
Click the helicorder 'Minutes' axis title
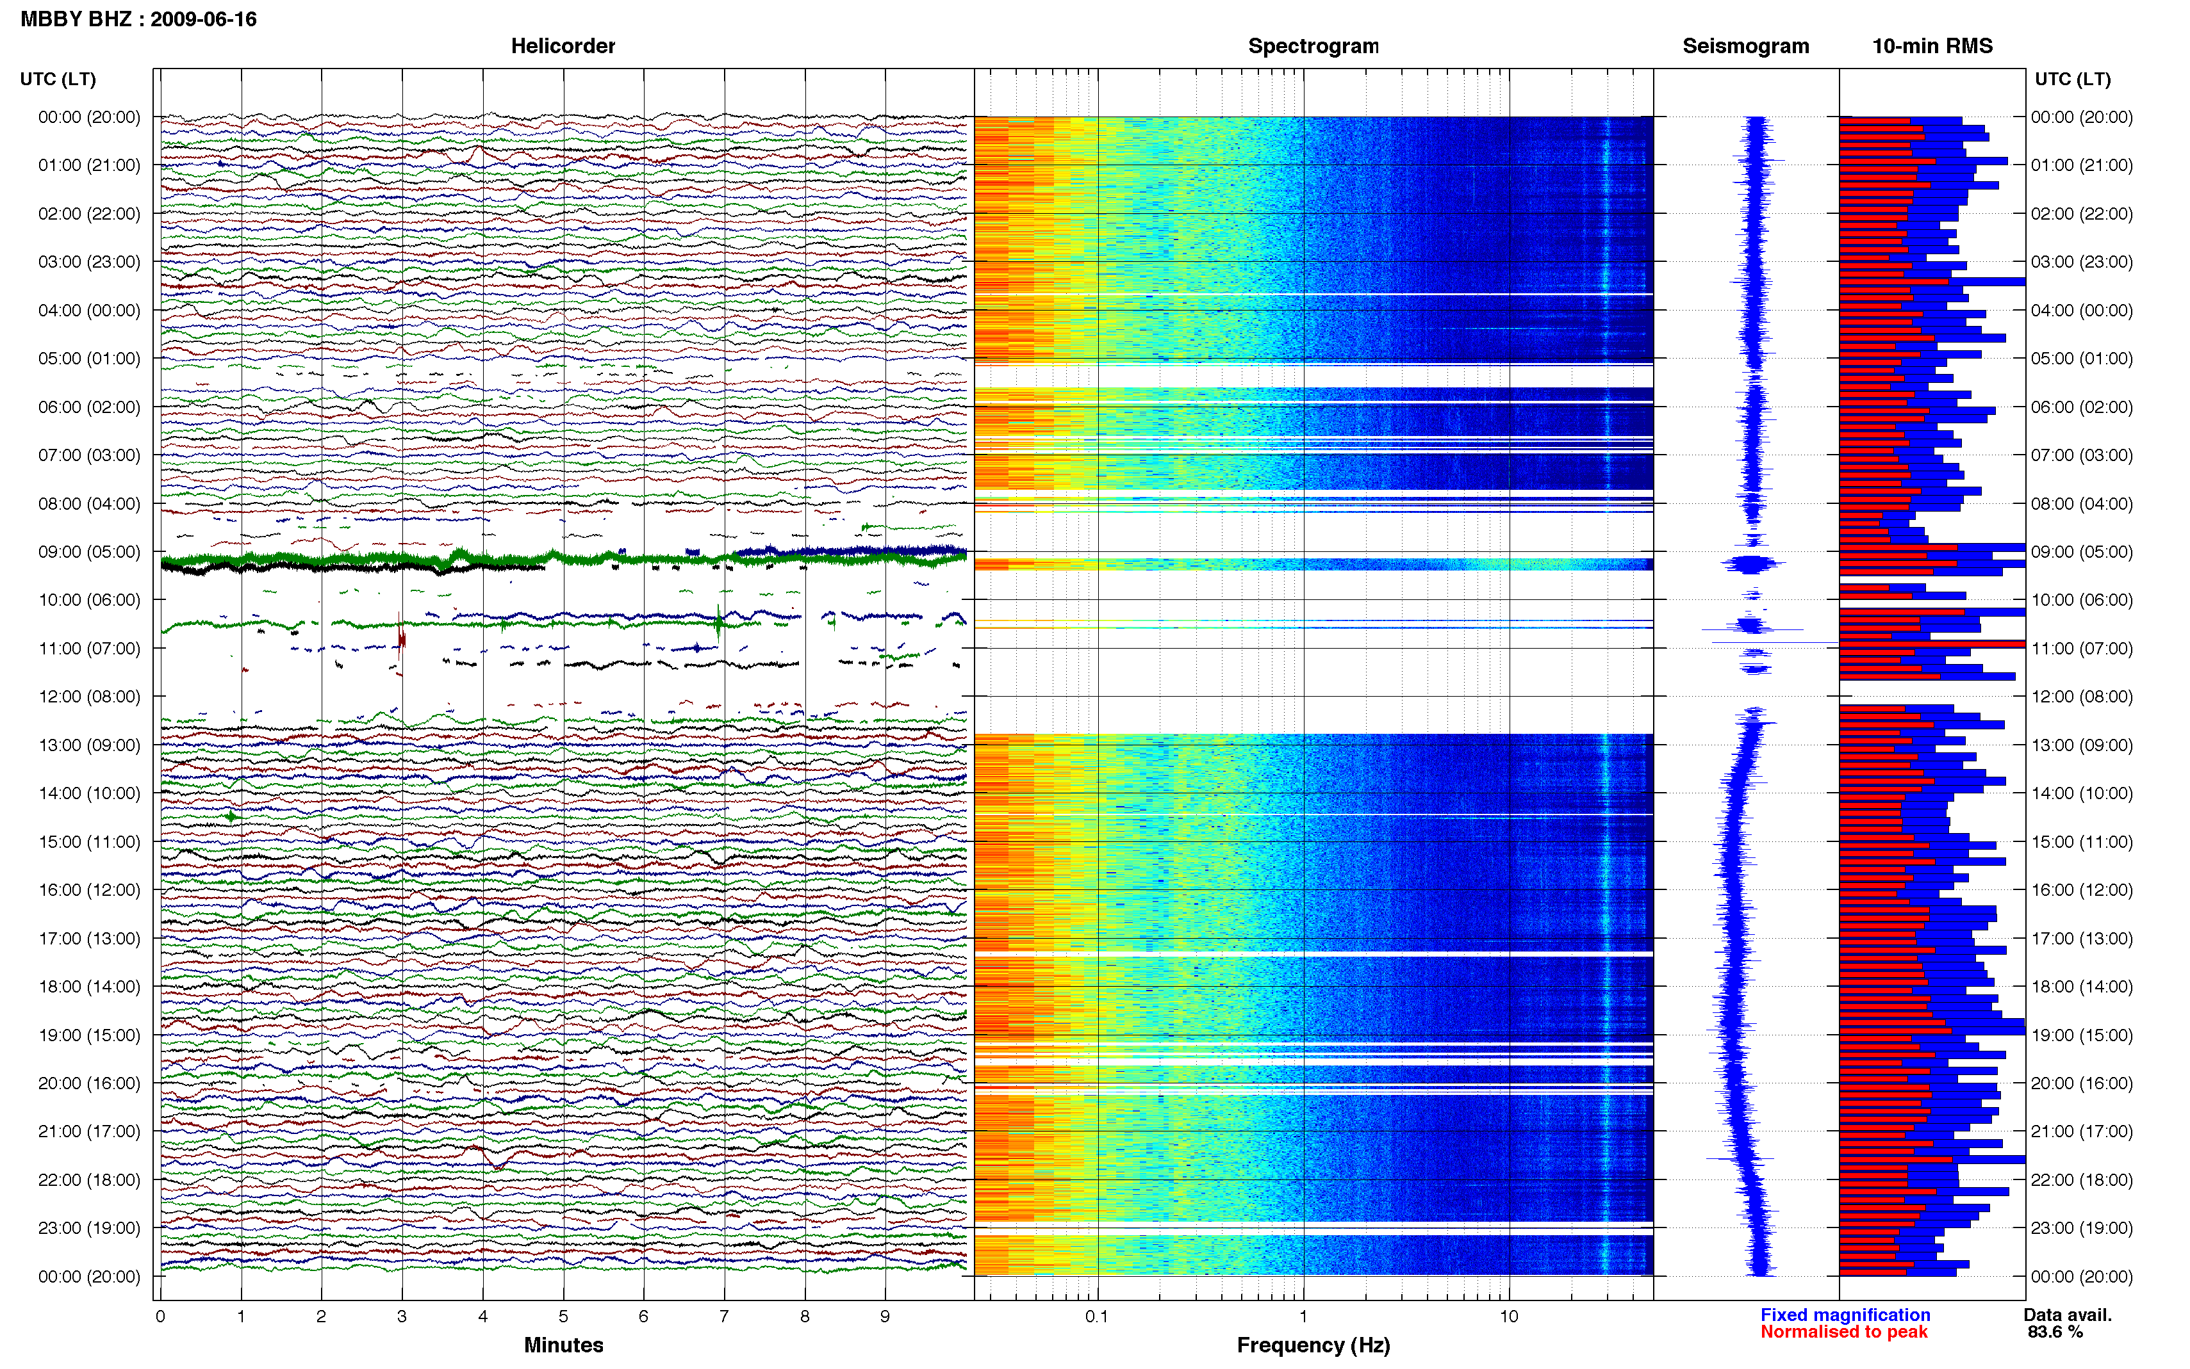click(563, 1345)
